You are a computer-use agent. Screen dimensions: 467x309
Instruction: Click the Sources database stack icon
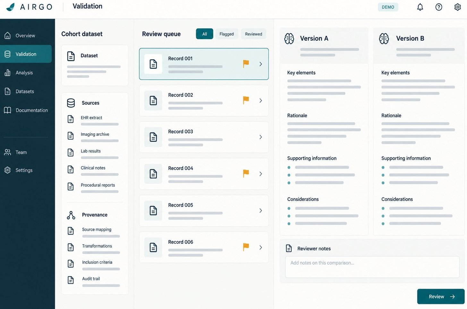pyautogui.click(x=71, y=103)
